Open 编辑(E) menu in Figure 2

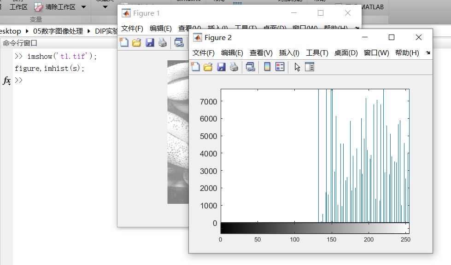tap(232, 53)
